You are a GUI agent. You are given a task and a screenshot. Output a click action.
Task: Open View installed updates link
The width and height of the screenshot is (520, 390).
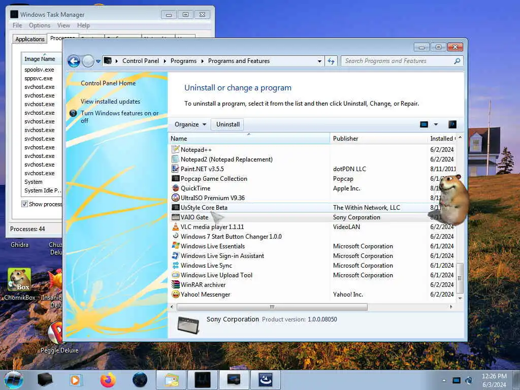pos(110,102)
